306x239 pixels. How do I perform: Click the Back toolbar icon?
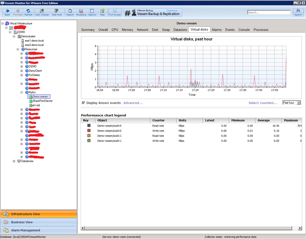point(7,12)
